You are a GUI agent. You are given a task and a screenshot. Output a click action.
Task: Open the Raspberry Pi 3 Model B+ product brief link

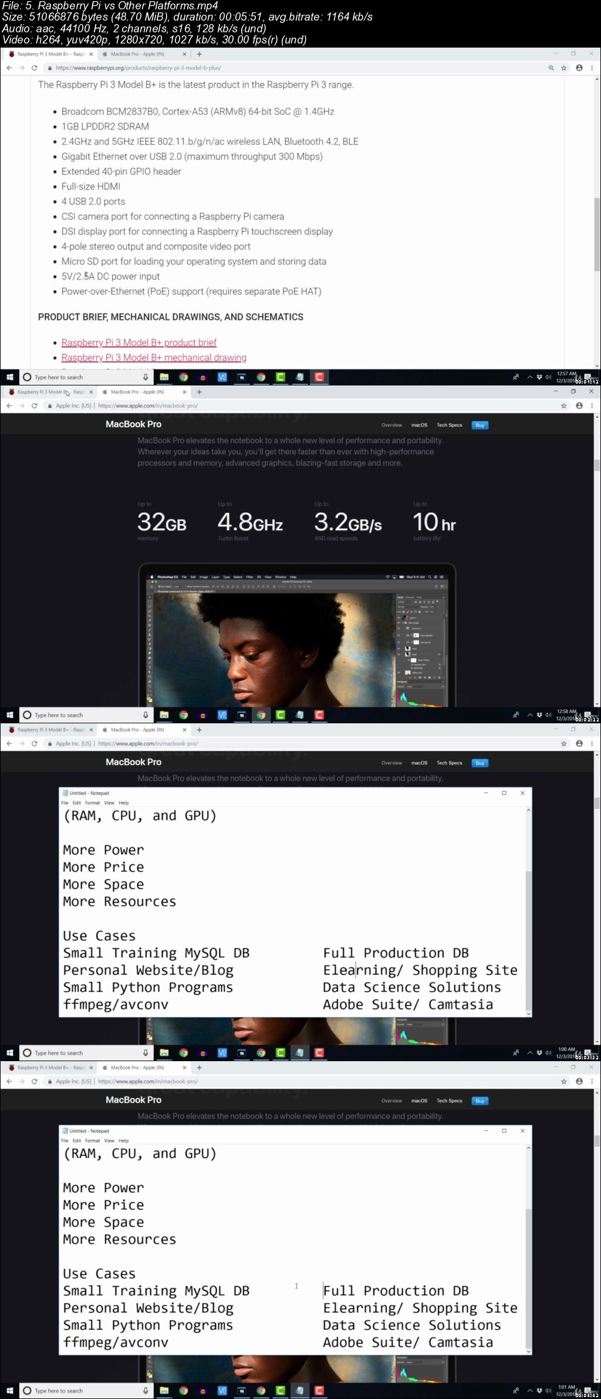(x=139, y=343)
